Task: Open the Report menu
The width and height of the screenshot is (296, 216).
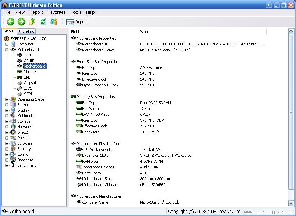Action: (36, 12)
